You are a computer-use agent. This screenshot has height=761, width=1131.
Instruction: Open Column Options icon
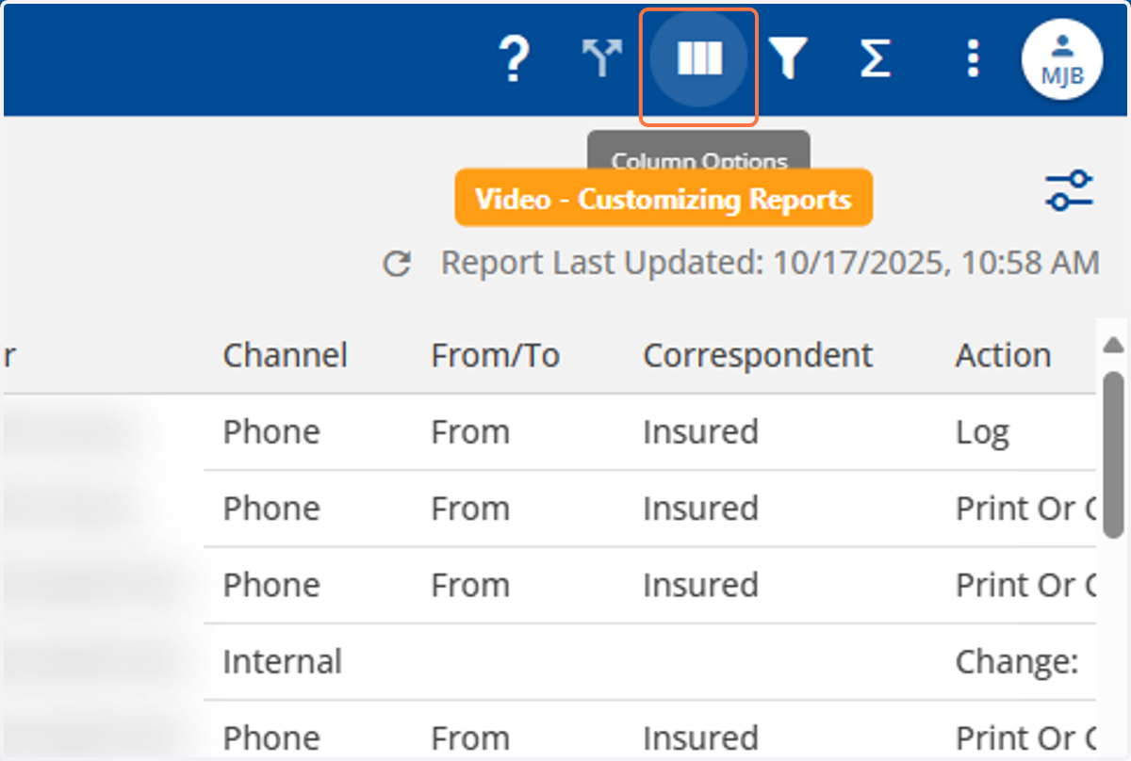699,59
